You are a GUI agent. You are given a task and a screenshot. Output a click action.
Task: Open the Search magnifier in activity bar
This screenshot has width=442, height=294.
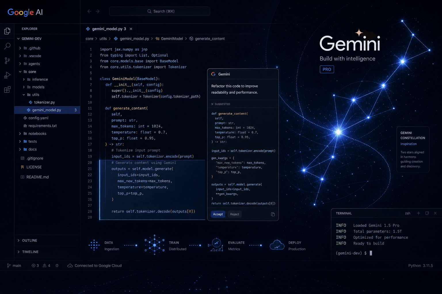7,46
